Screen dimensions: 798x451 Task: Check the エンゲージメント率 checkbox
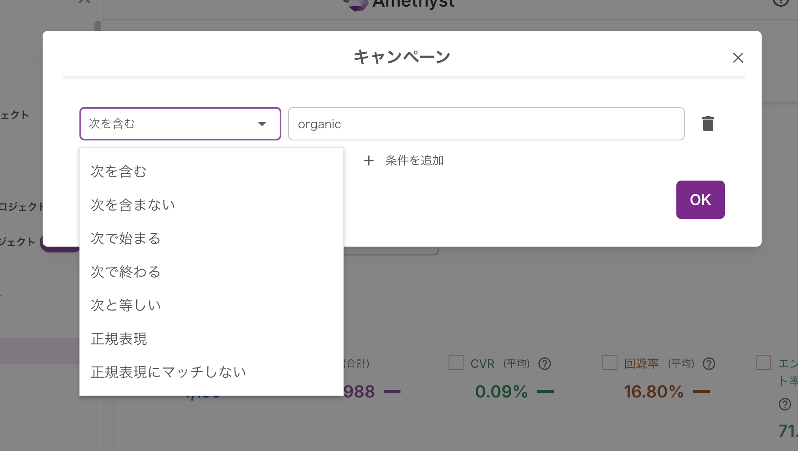(764, 362)
